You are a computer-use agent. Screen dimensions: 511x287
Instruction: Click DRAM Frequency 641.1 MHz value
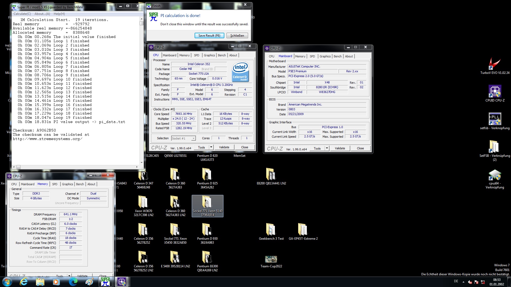(x=71, y=214)
